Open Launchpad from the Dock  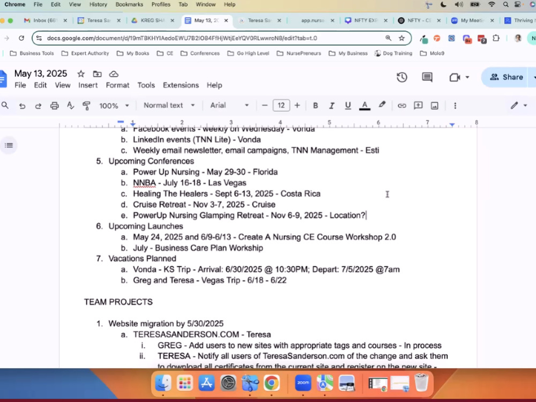(x=185, y=383)
